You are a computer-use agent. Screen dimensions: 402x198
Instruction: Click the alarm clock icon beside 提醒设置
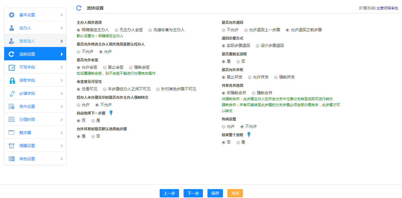pos(12,146)
